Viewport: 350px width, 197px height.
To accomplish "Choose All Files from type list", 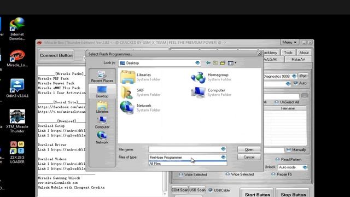I will pos(188,164).
